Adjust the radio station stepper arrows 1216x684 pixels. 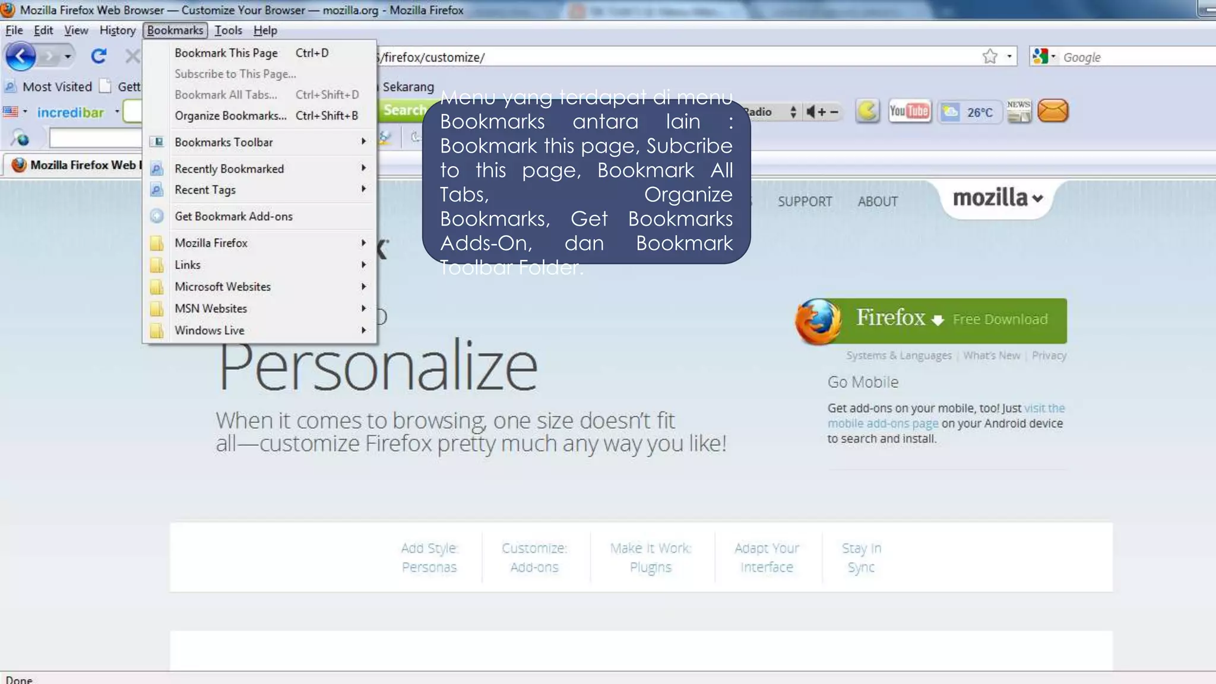pos(793,112)
